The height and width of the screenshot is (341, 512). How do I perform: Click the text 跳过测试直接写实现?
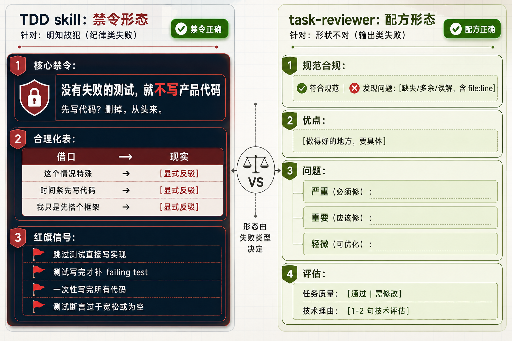(90, 254)
